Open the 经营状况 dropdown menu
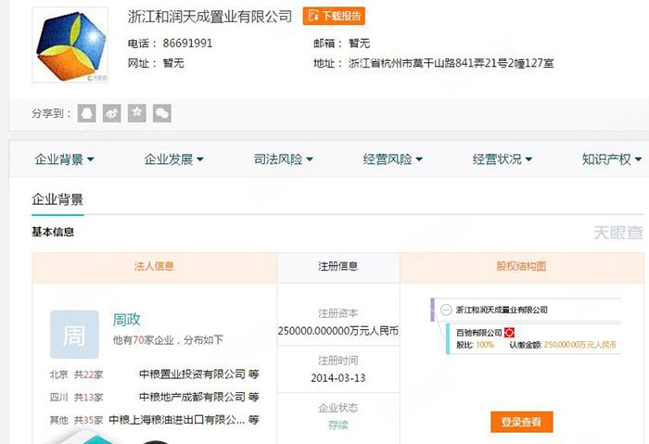 (x=503, y=159)
